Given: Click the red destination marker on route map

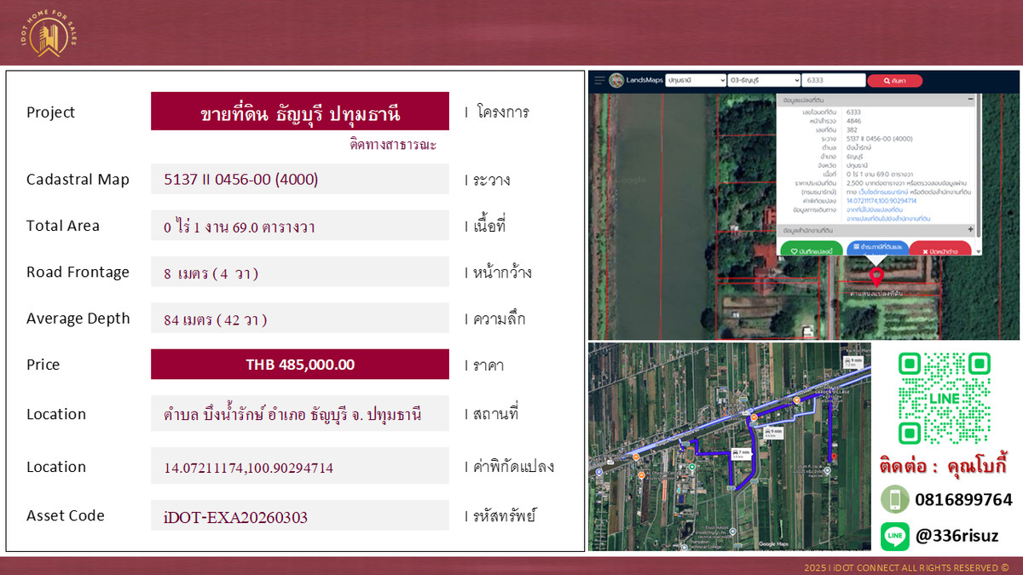Looking at the screenshot, I should 833,457.
